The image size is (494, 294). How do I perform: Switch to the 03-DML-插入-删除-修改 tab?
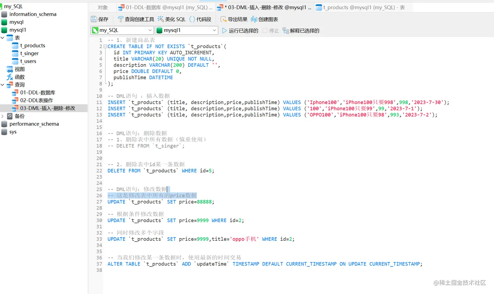point(265,8)
